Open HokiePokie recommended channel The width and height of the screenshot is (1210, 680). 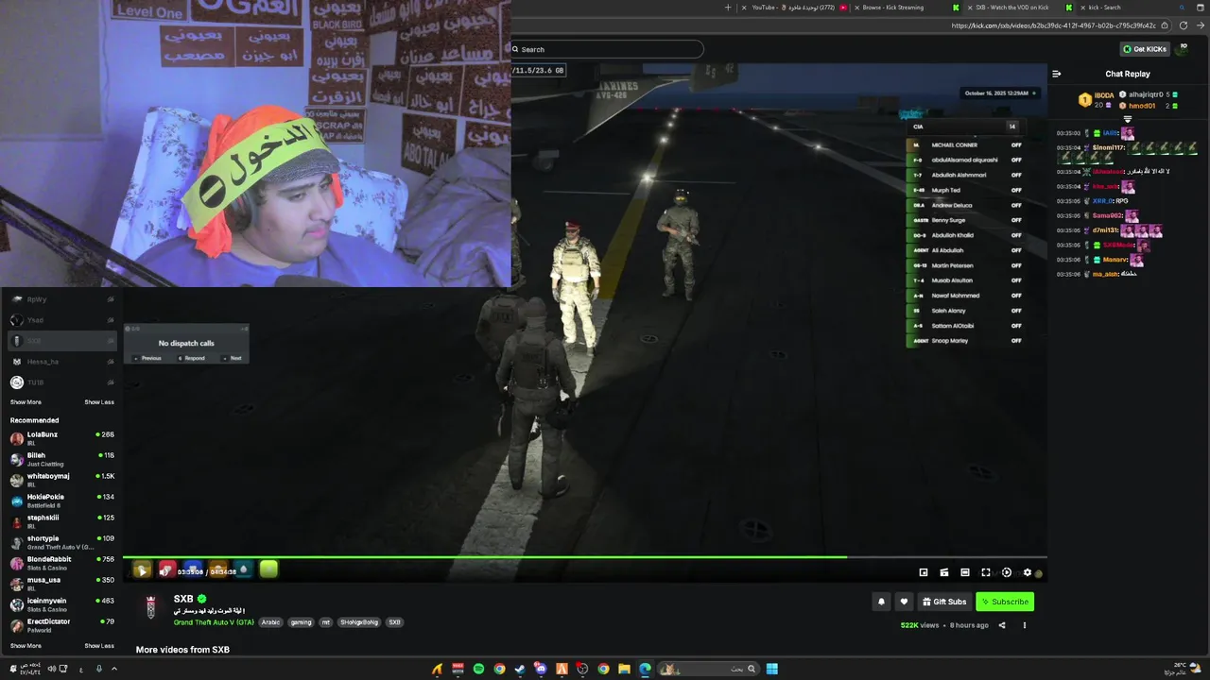(61, 501)
